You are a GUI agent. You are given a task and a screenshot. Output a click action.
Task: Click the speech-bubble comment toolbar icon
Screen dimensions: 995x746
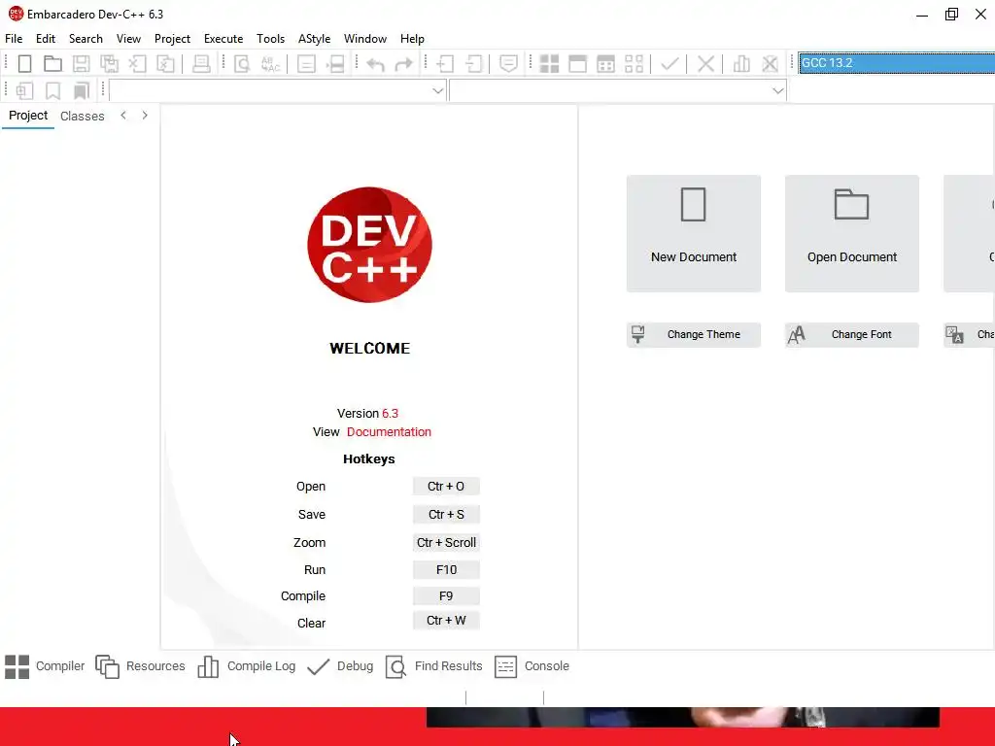[x=508, y=63]
